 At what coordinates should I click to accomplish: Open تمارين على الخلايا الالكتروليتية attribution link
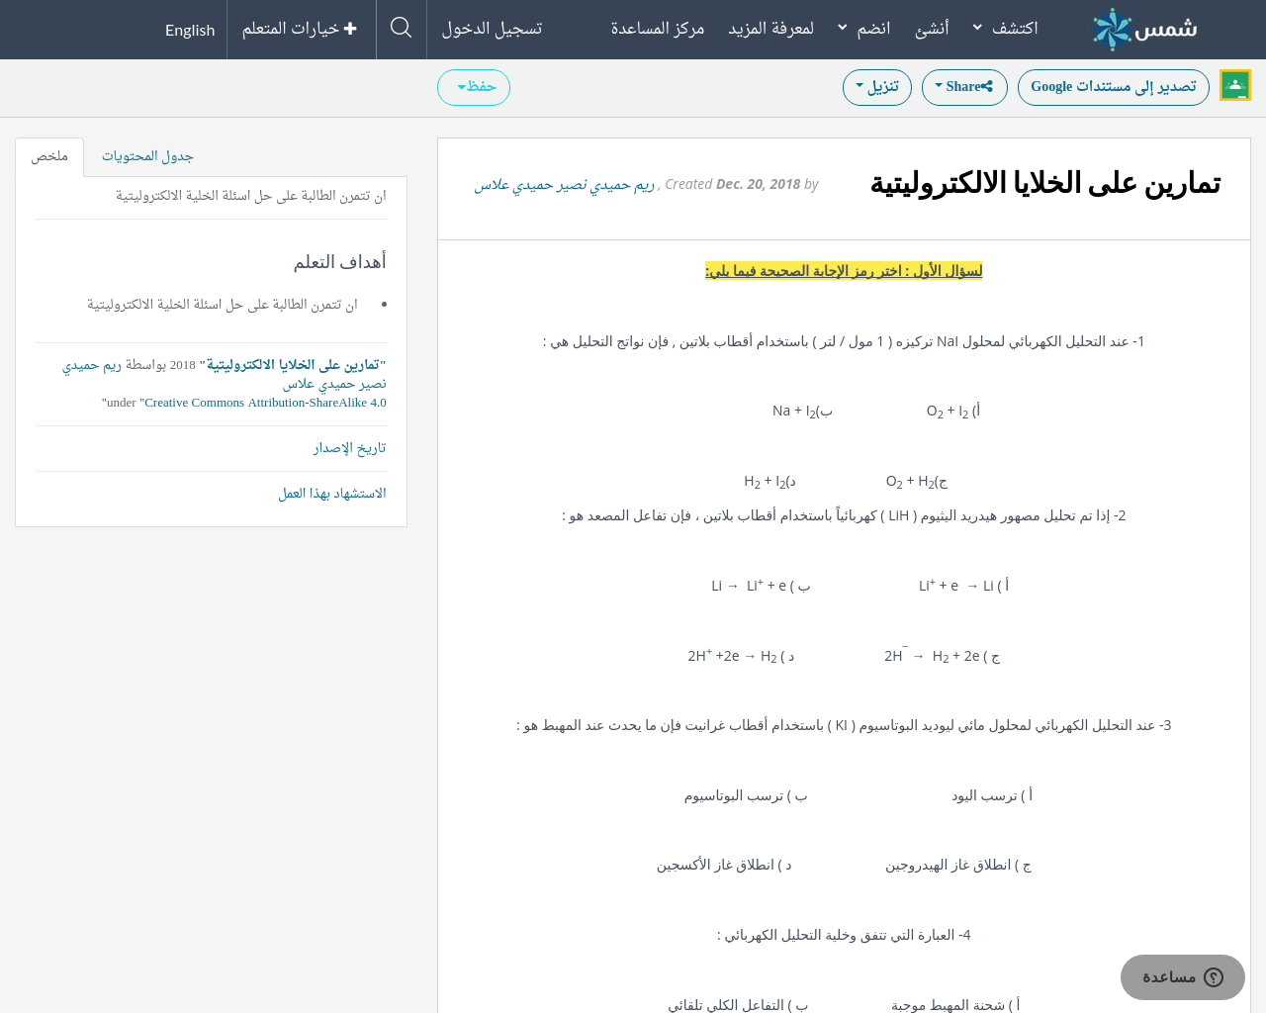(x=293, y=365)
